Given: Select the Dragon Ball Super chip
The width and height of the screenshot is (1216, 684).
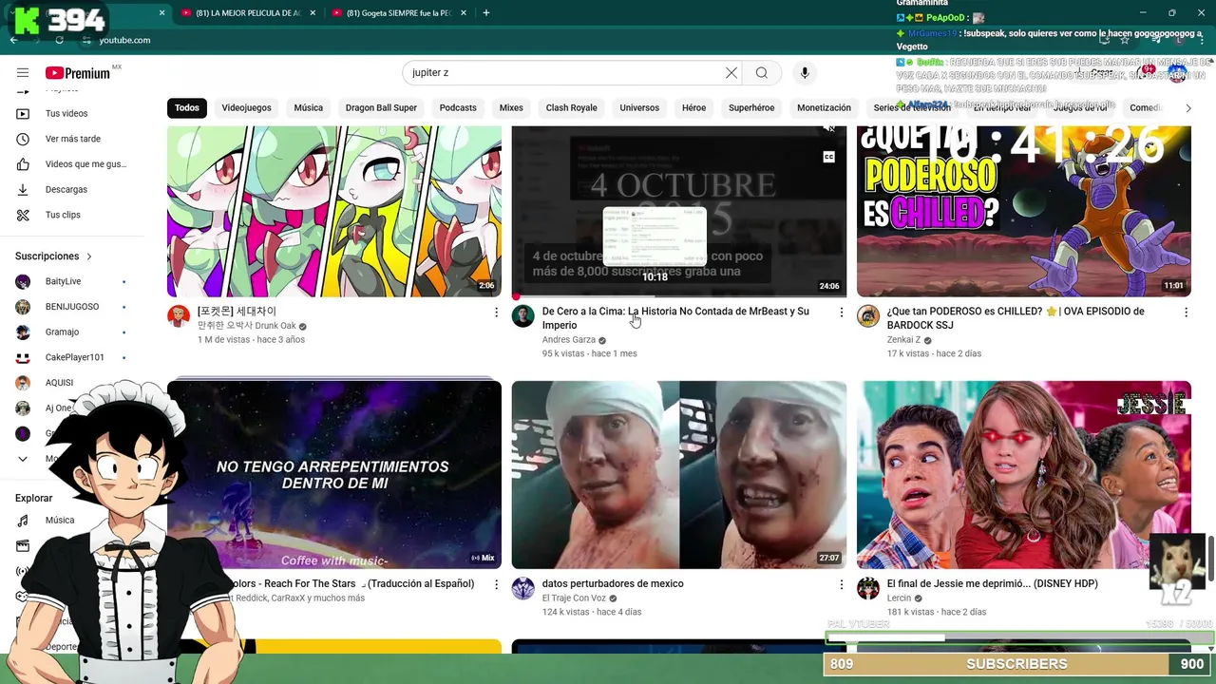Looking at the screenshot, I should click(x=381, y=107).
